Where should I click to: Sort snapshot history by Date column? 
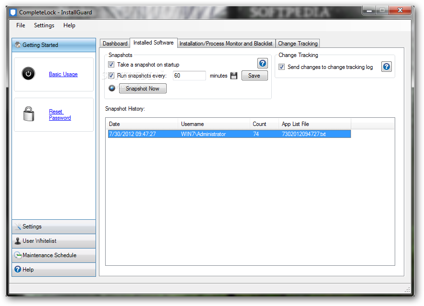pyautogui.click(x=142, y=124)
